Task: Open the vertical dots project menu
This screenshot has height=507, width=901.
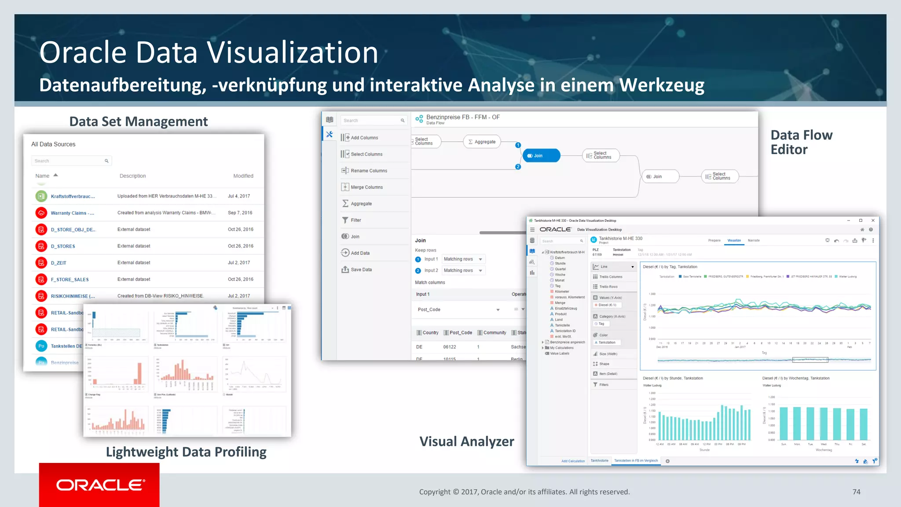Action: click(873, 240)
